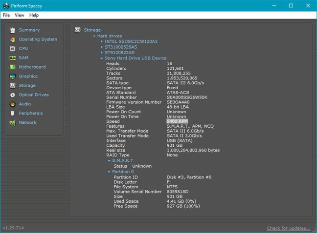Click the Used Transfer Mode label

point(127,136)
